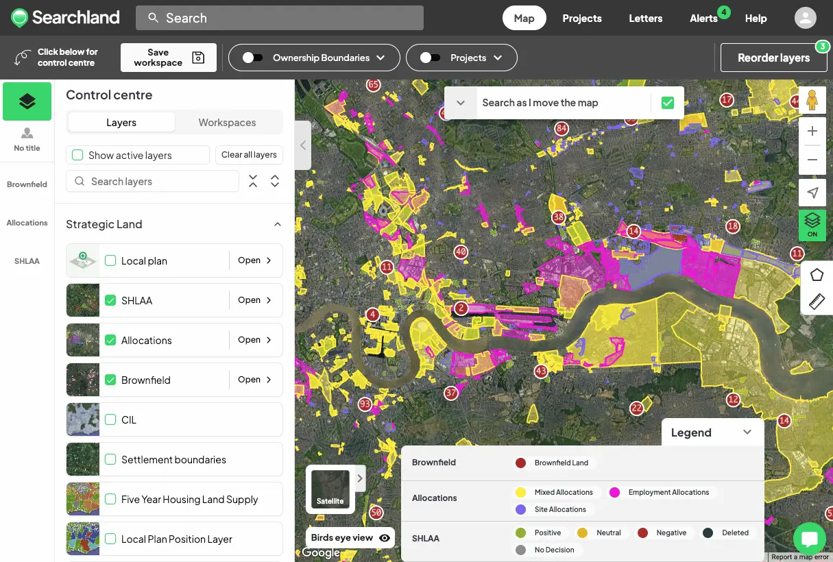The width and height of the screenshot is (833, 562).
Task: Select the polygon drawing tool
Action: tap(817, 274)
